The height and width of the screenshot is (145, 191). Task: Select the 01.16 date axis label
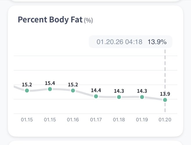pos(73,119)
